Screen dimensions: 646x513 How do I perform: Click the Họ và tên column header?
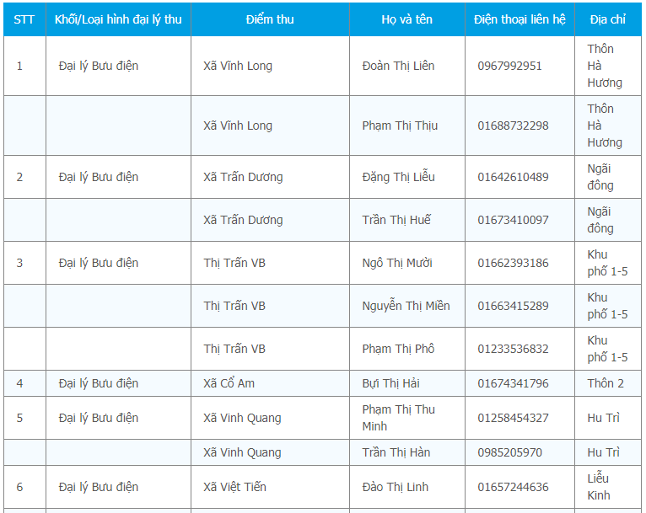(x=406, y=19)
